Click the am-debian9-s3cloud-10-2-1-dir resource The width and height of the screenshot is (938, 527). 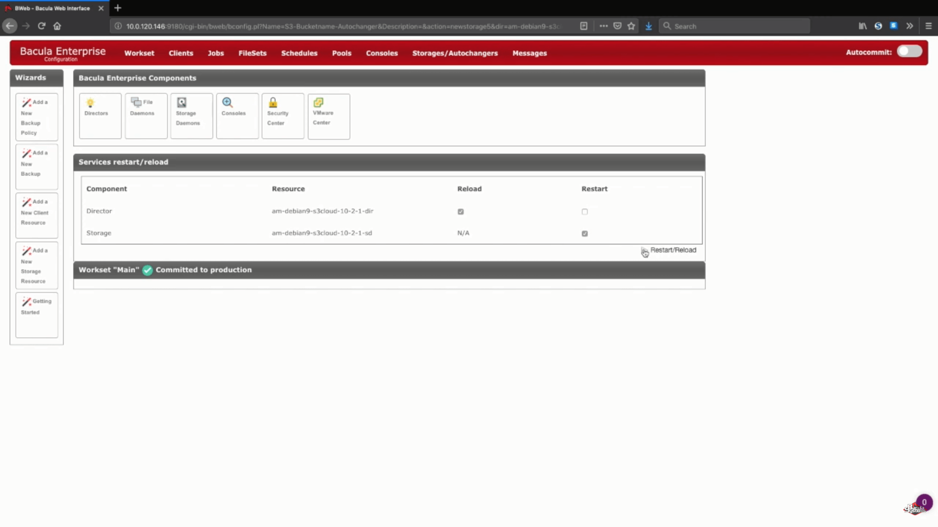pyautogui.click(x=322, y=211)
